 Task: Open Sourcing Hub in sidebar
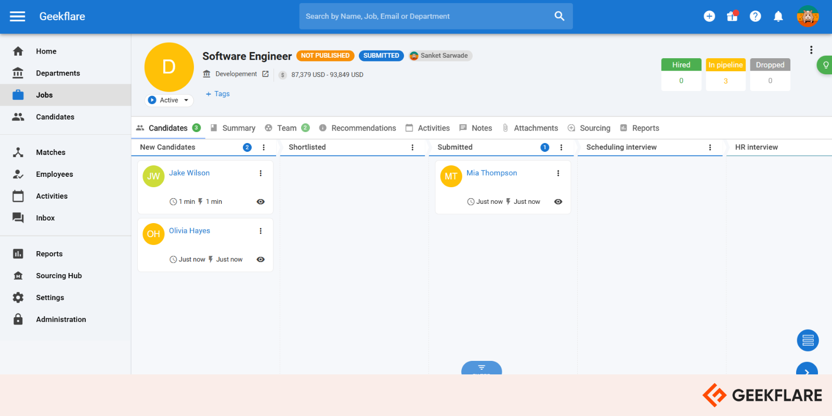pos(66,275)
